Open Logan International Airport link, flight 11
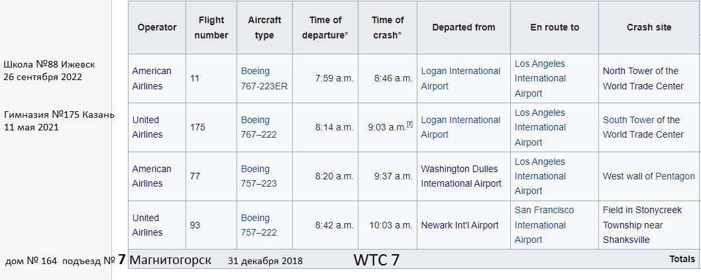Image resolution: width=701 pixels, height=280 pixels. point(460,78)
